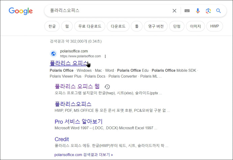Open the 폴라리스오피스 sitelink
This screenshot has width=233, height=160.
pos(73,104)
